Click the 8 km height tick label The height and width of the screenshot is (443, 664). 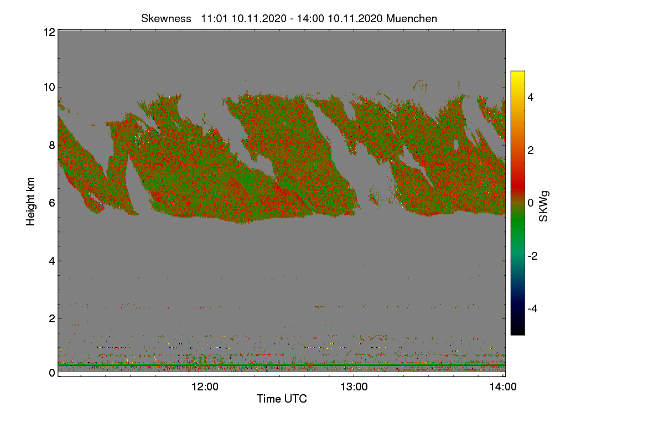click(52, 145)
